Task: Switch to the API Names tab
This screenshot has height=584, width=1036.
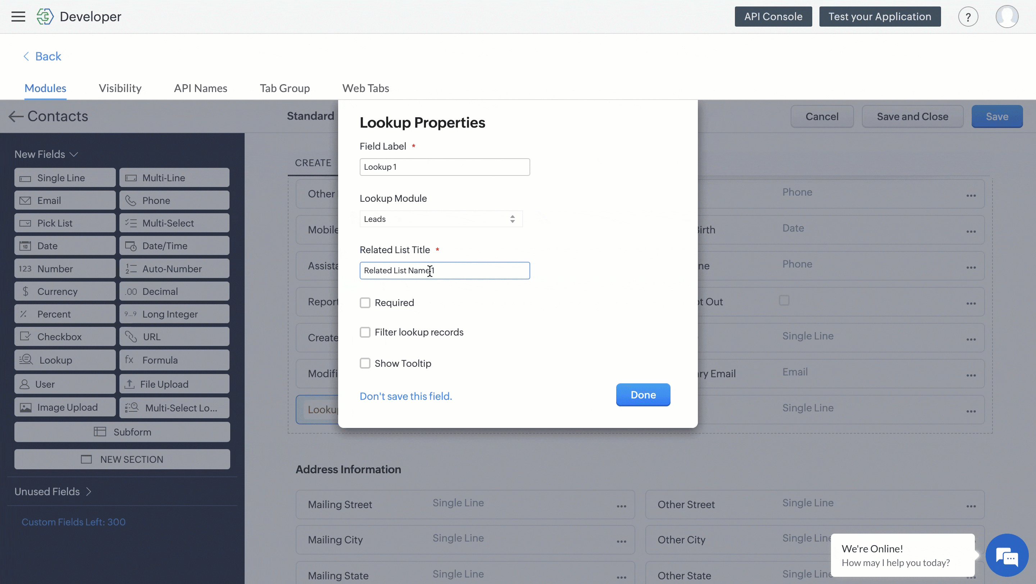Action: point(200,88)
